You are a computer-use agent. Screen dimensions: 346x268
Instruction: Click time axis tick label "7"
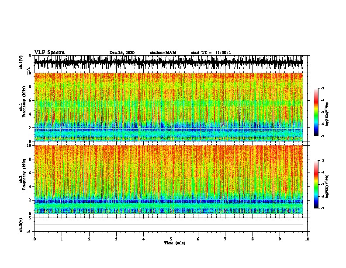tap(225, 239)
